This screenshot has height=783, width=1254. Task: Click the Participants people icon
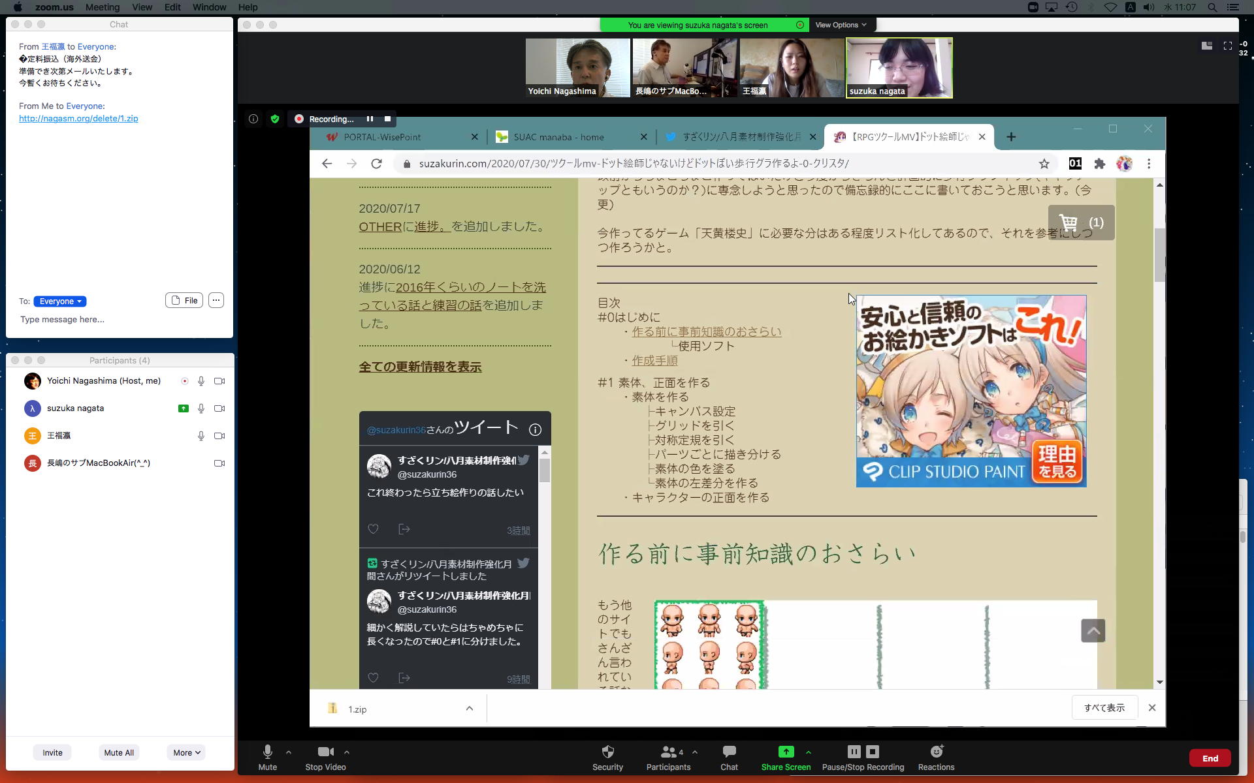click(x=668, y=752)
